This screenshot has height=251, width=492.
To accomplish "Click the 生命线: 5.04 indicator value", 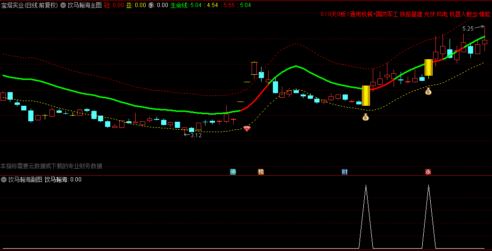I will tap(186, 5).
